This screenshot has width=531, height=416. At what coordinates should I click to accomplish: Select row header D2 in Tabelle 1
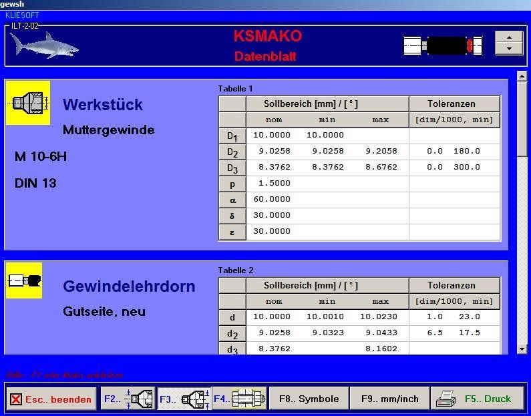coord(232,152)
